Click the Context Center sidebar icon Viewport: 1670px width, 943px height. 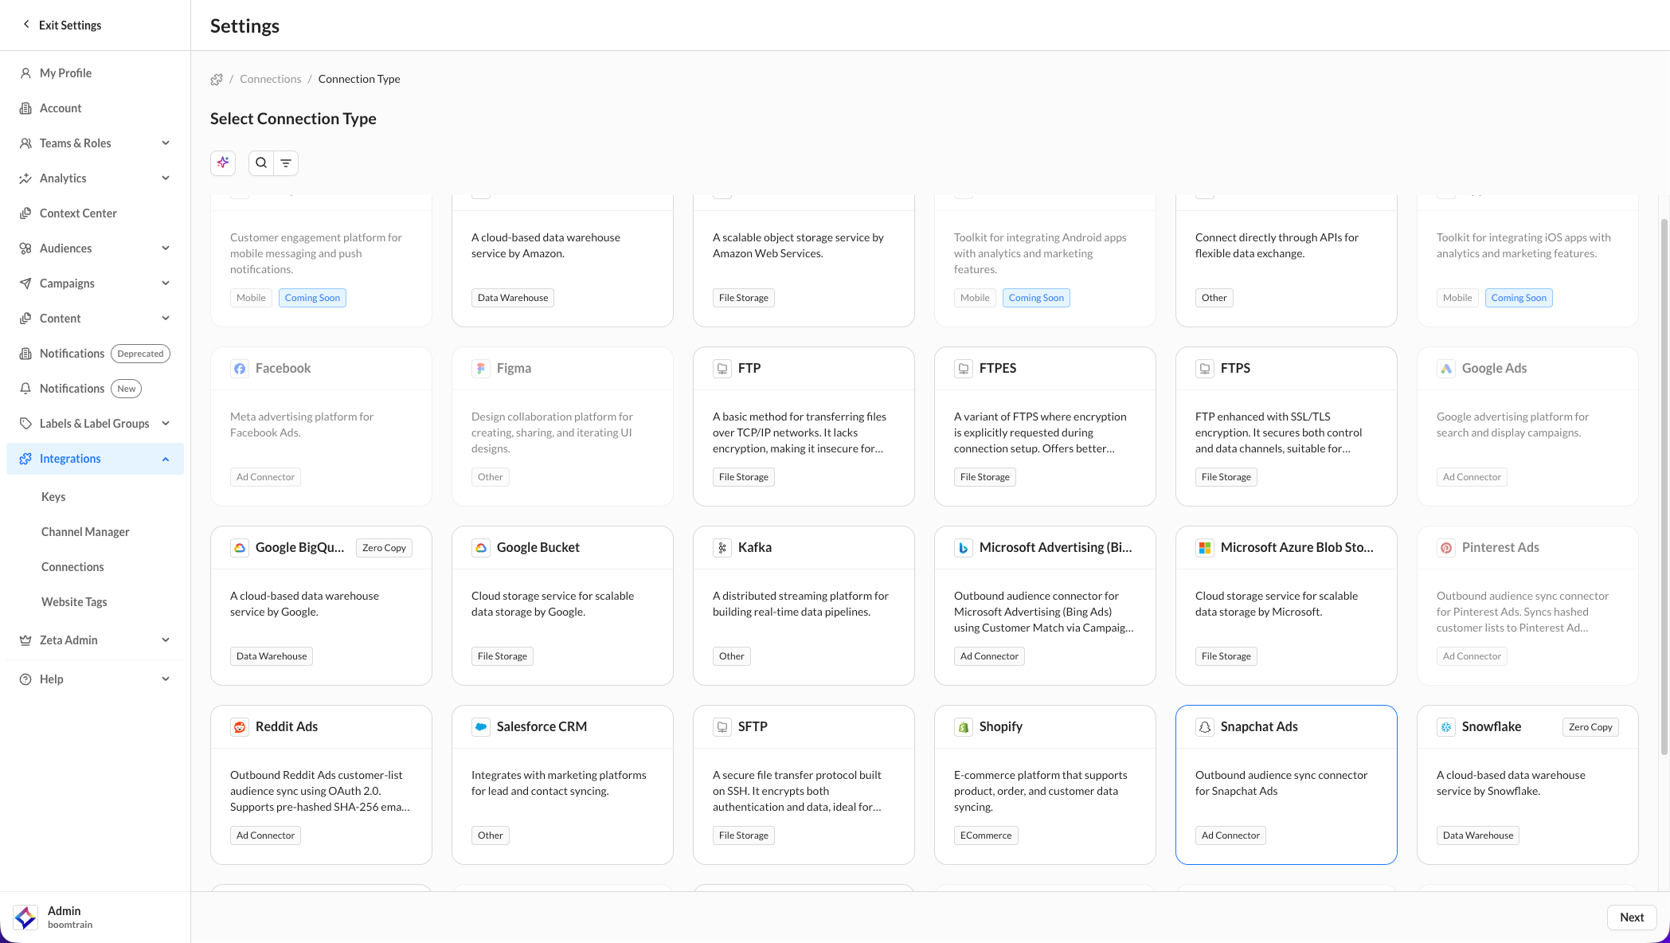click(25, 213)
